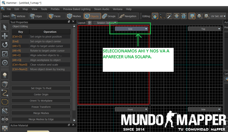Click the Tool Properties scrollbar up arrow
Viewport: 228px width, 132px height.
pyautogui.click(x=74, y=26)
